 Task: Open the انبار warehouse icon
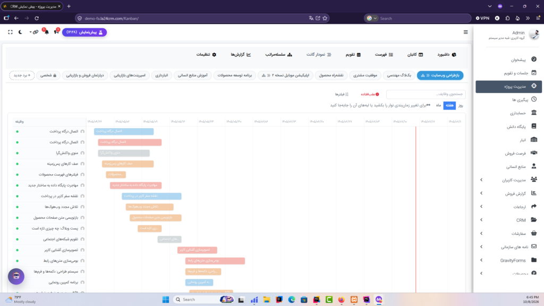tap(534, 140)
